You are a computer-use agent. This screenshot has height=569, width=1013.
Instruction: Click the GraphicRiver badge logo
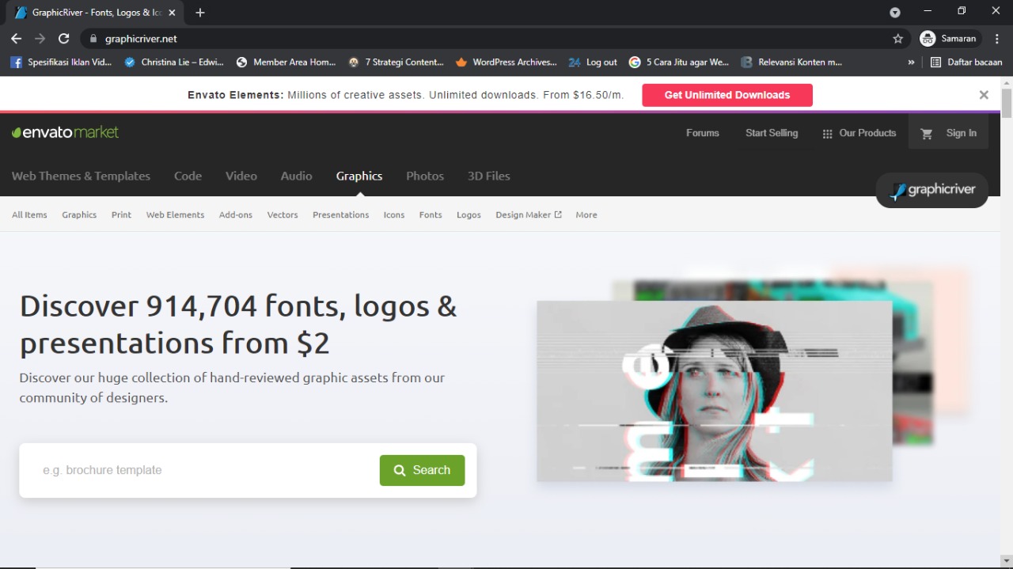tap(931, 190)
